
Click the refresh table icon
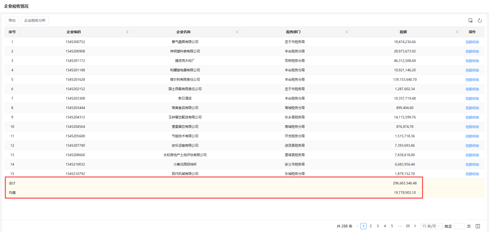point(480,20)
